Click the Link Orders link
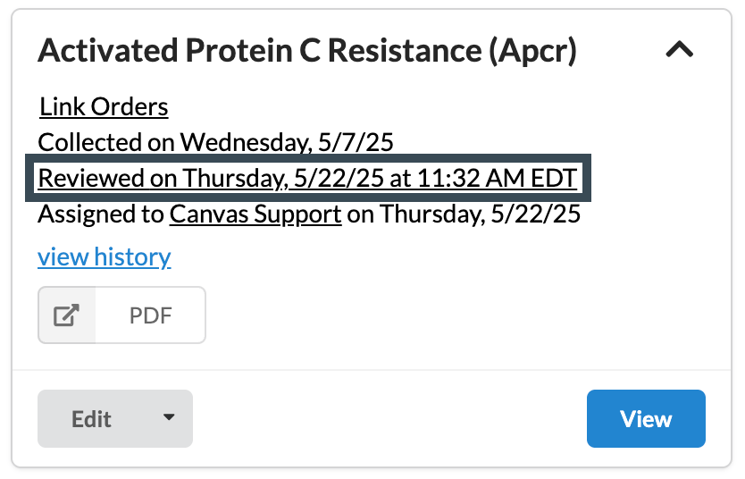The image size is (745, 479). [x=104, y=107]
